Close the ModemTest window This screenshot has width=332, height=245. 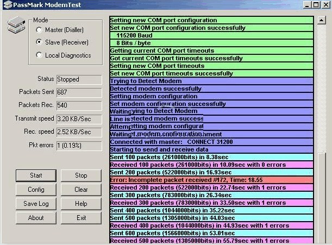tap(325, 5)
